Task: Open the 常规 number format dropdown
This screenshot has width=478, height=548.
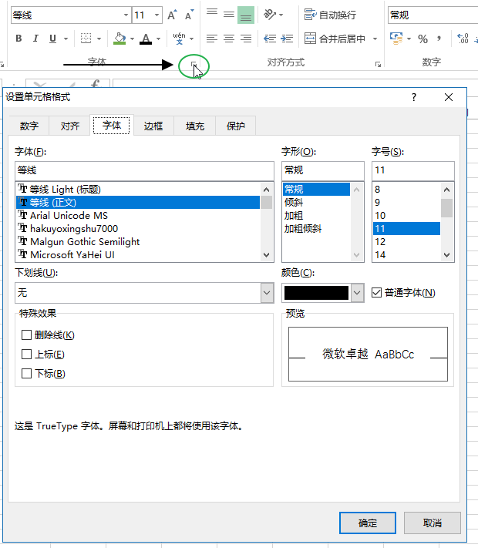Action: click(432, 15)
